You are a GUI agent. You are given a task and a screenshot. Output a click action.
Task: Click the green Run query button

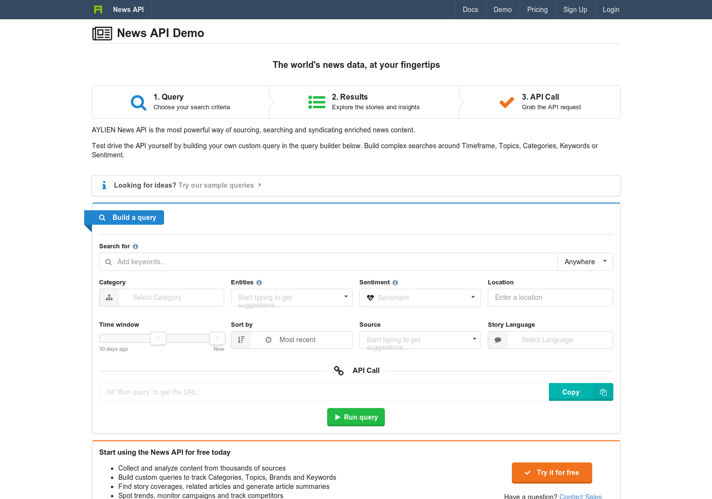pos(356,417)
